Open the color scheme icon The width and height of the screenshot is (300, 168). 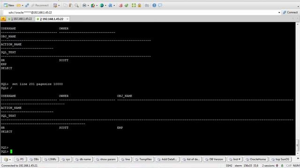tap(93, 5)
